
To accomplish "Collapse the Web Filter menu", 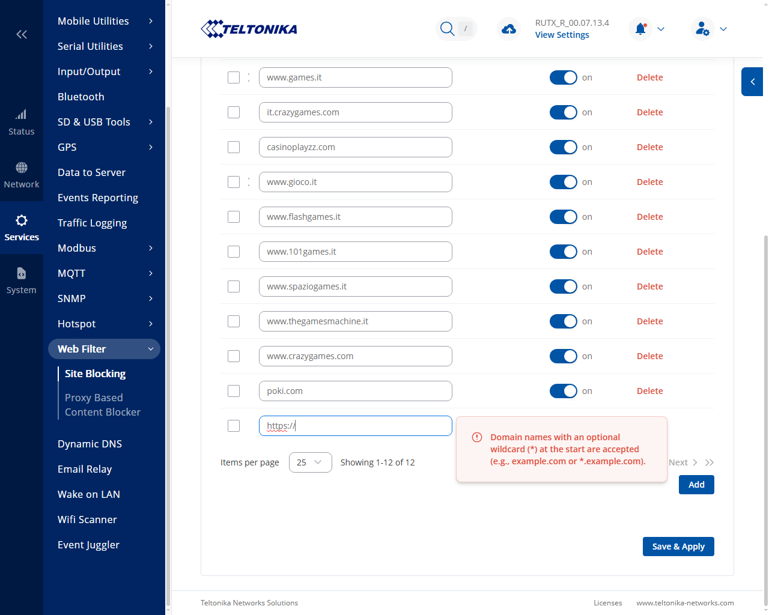I will [x=104, y=349].
